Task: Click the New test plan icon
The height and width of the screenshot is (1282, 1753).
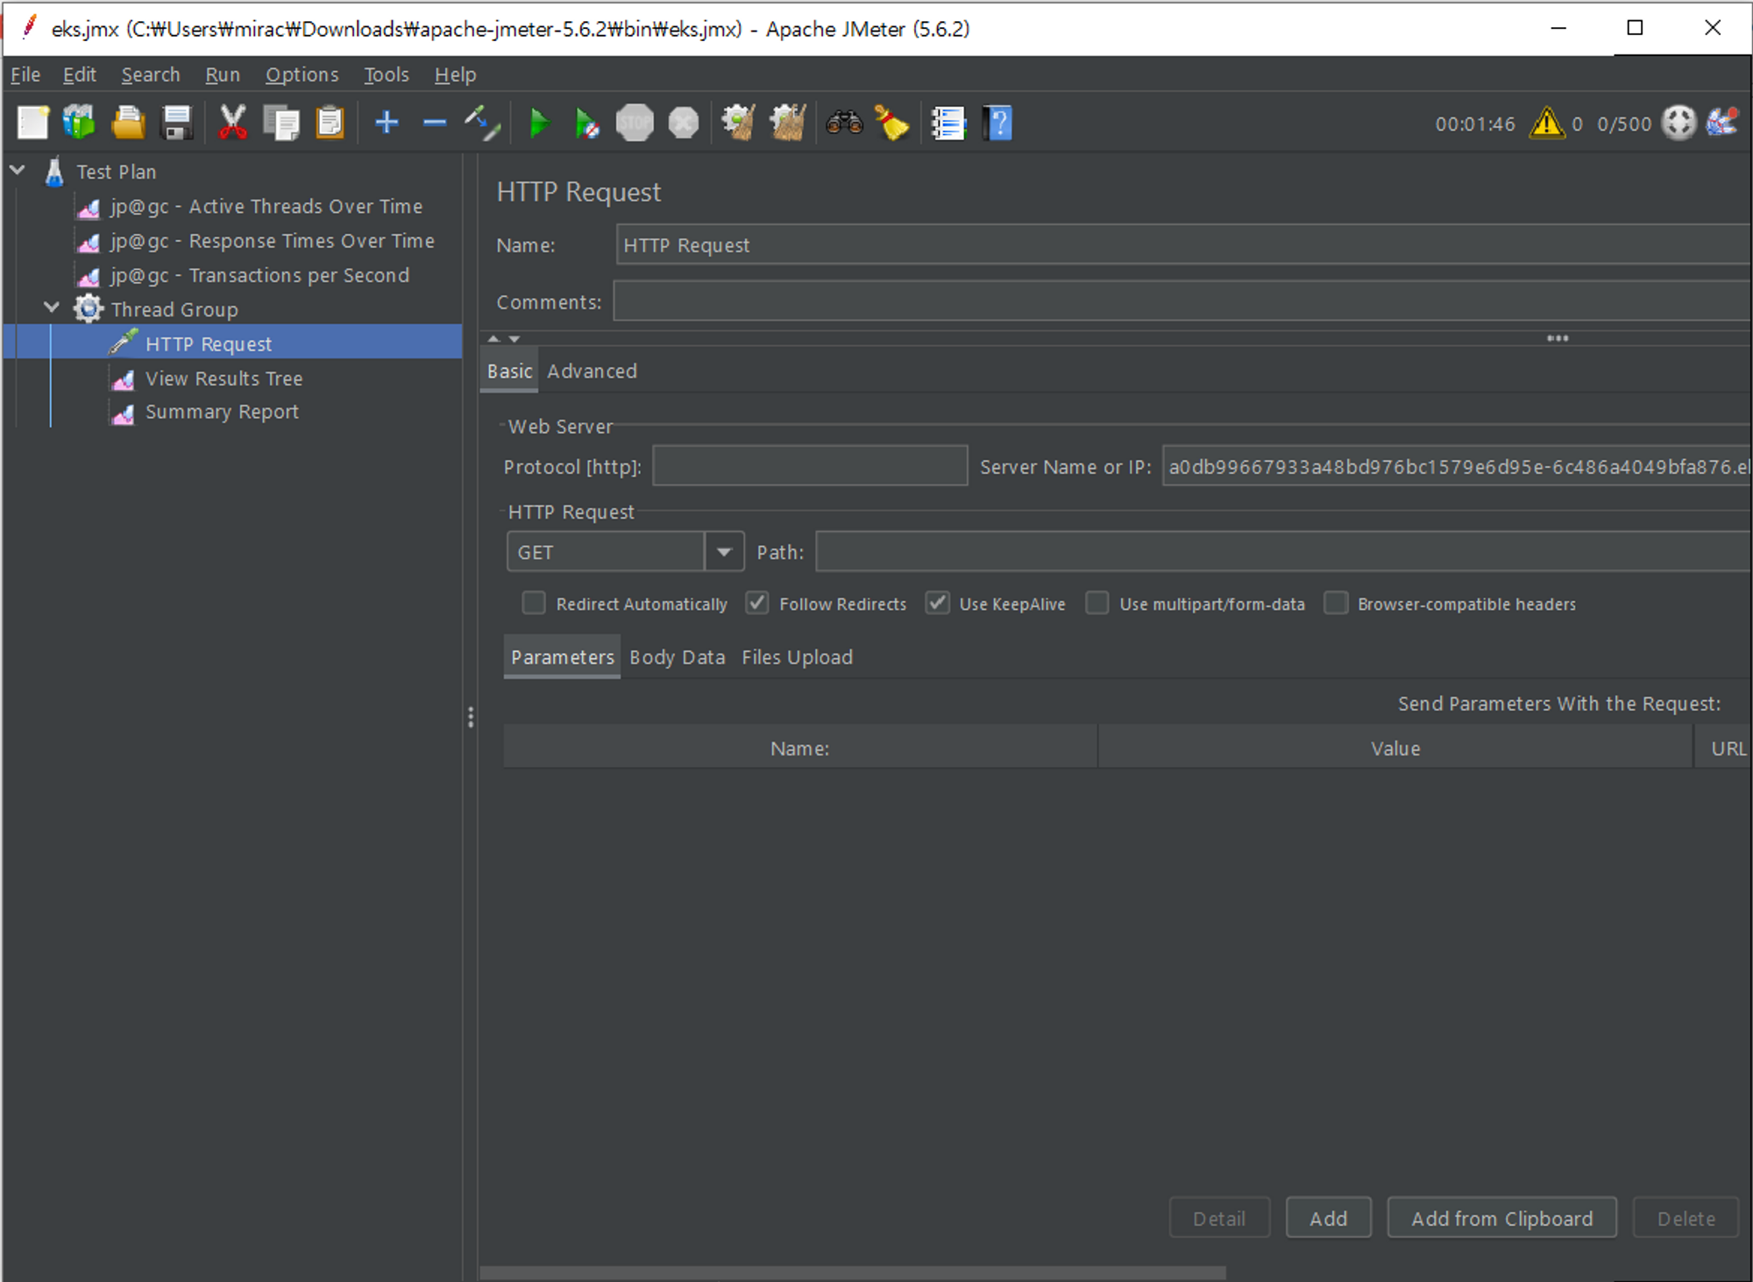Action: [33, 123]
